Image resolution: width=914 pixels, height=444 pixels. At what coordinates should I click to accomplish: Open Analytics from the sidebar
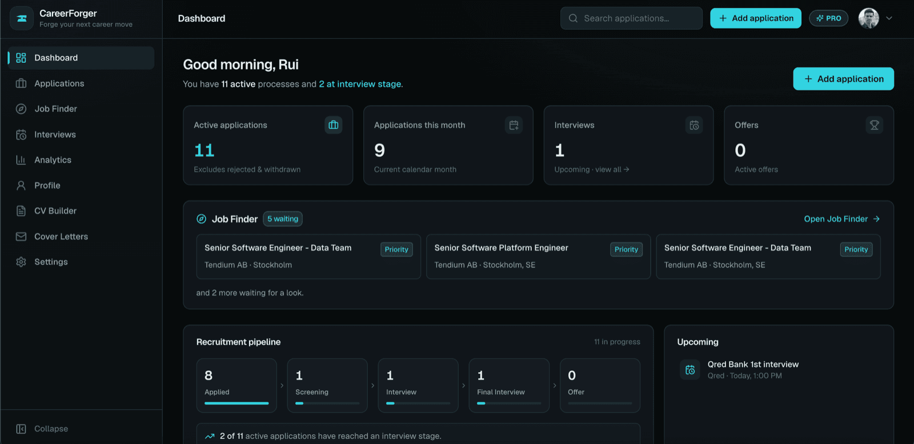[81, 160]
